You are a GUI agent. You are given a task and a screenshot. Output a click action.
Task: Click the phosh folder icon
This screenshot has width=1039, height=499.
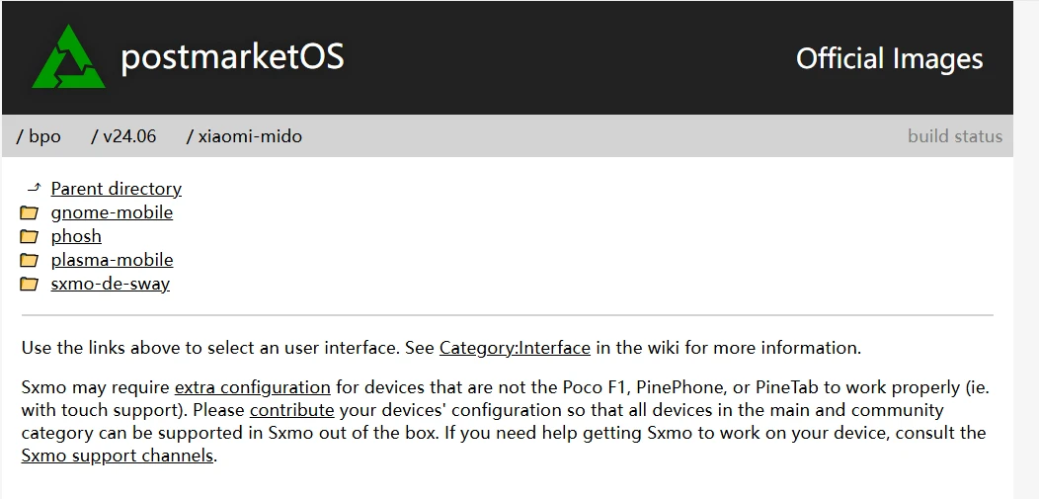pyautogui.click(x=30, y=237)
